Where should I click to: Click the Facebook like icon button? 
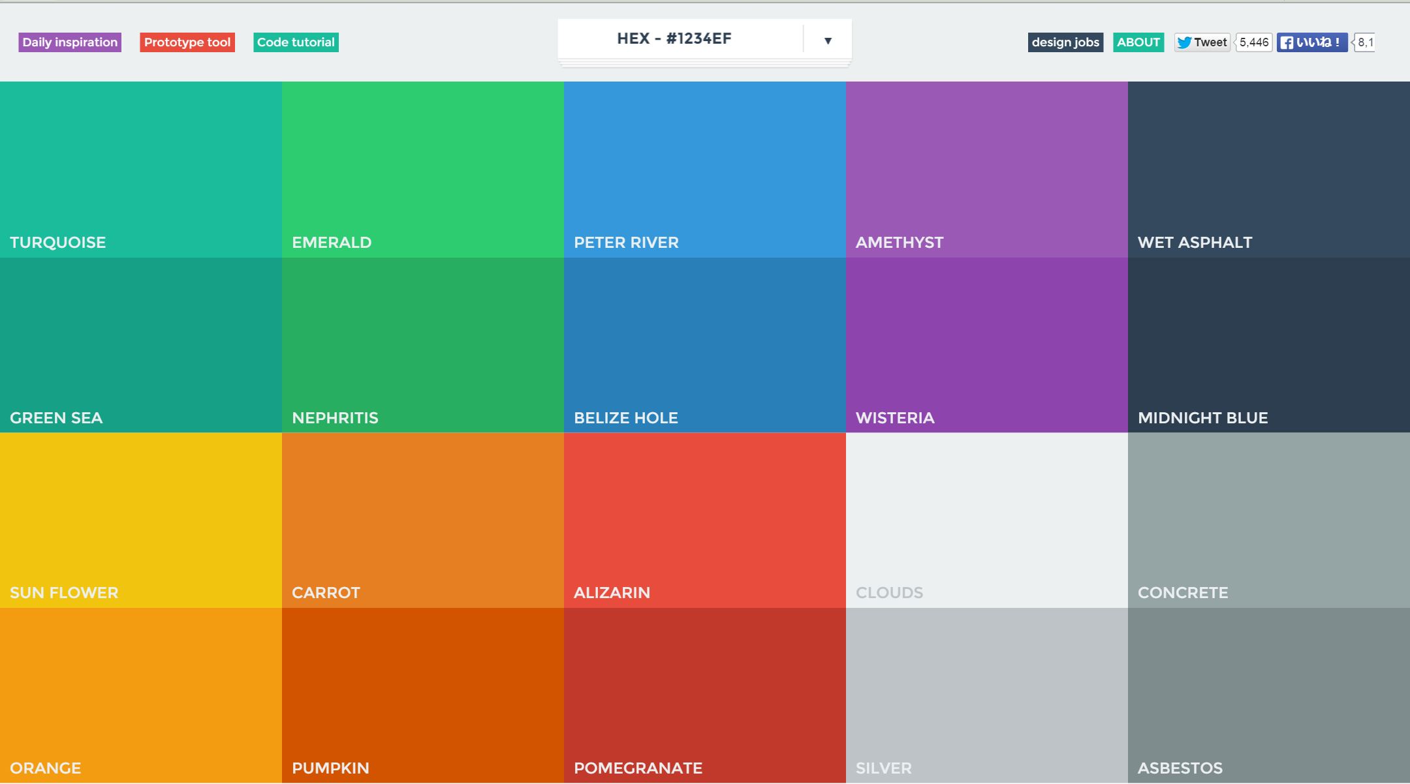[x=1311, y=42]
